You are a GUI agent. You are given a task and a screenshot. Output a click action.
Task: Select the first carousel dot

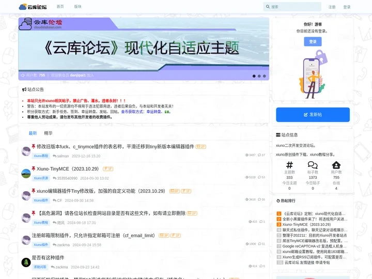tap(254, 76)
